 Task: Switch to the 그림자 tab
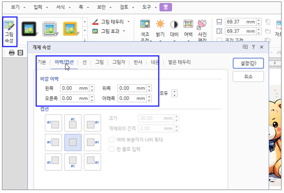coord(119,62)
